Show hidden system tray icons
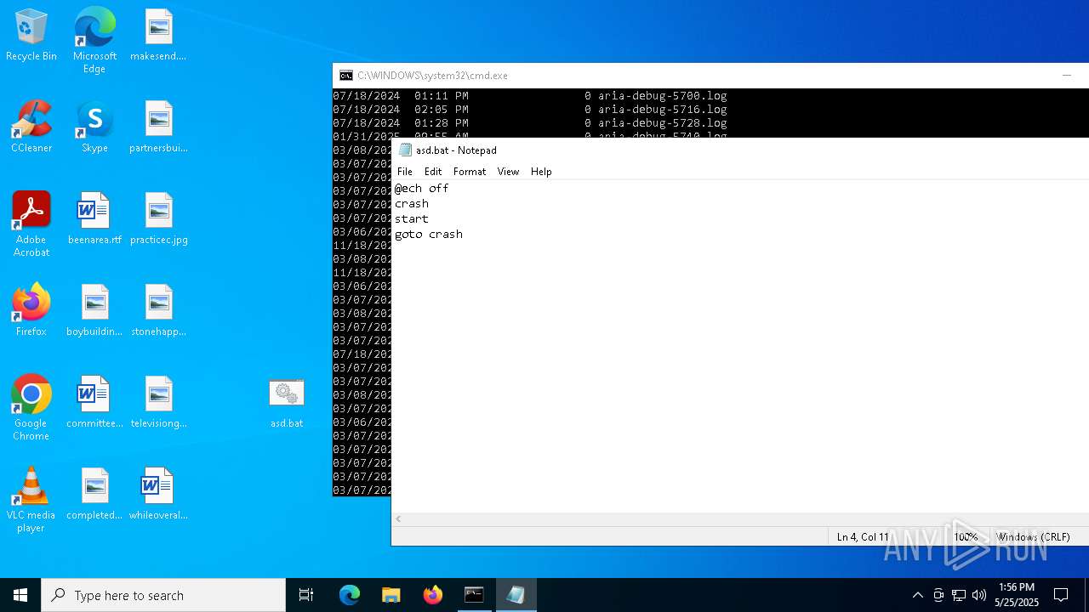This screenshot has width=1089, height=612. coord(917,595)
